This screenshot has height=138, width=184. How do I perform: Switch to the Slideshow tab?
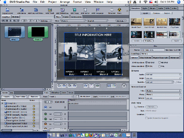coord(56,92)
